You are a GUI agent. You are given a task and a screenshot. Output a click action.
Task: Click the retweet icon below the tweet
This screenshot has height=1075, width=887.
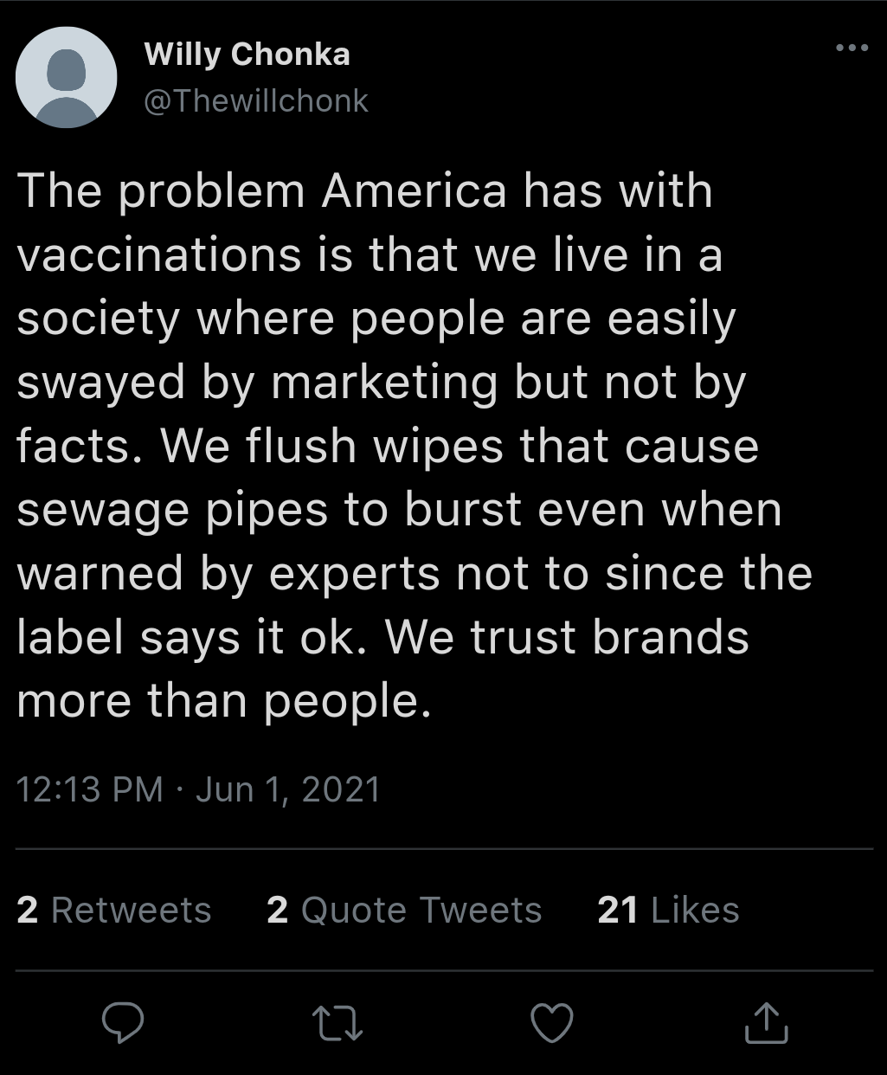click(x=337, y=1026)
